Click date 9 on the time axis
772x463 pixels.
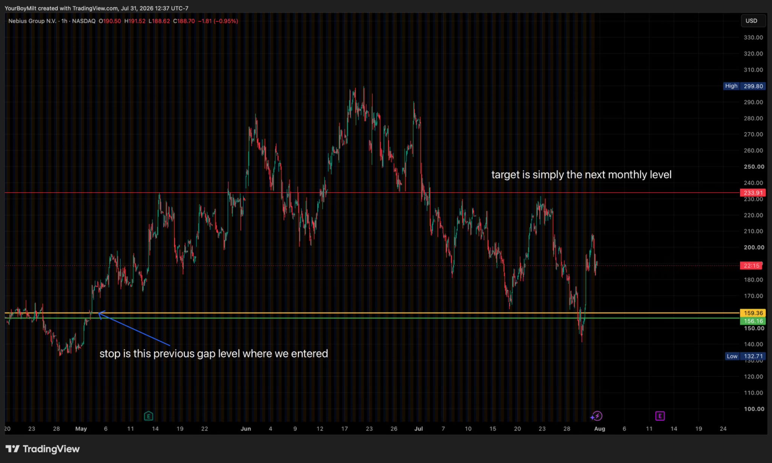(x=295, y=429)
